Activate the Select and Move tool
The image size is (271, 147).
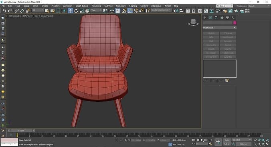(70, 11)
